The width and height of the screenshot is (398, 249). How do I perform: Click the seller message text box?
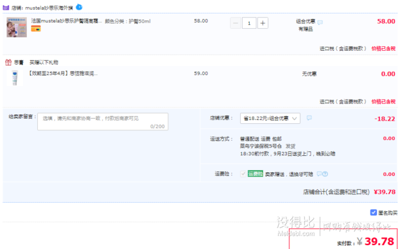(103, 122)
